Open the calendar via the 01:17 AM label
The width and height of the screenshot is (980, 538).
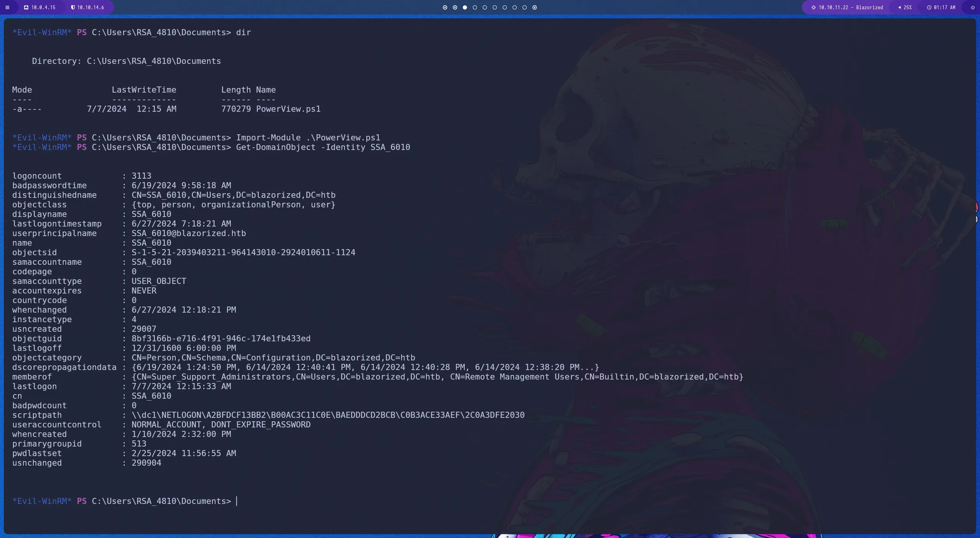[944, 7]
